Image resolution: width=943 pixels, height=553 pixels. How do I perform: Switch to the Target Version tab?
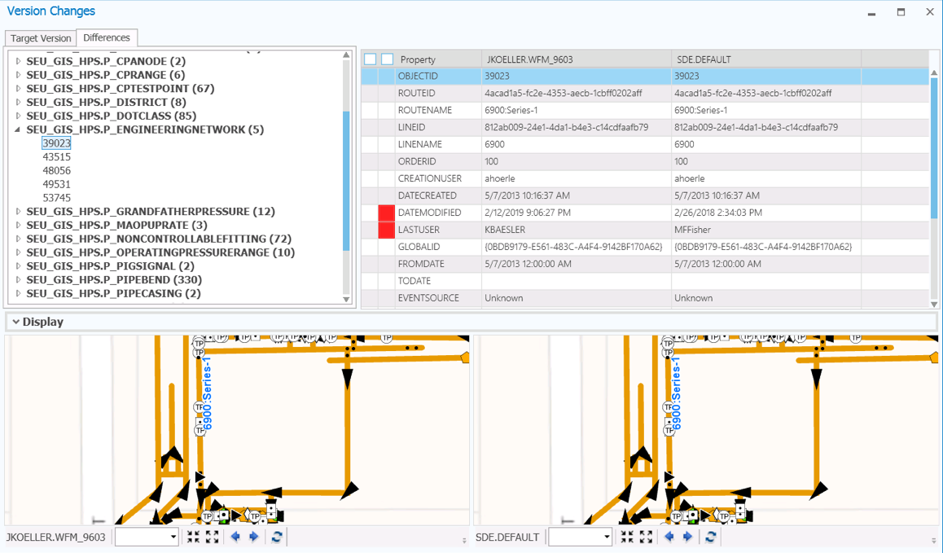pos(40,37)
